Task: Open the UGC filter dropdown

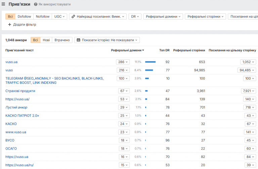Action: pyautogui.click(x=59, y=16)
